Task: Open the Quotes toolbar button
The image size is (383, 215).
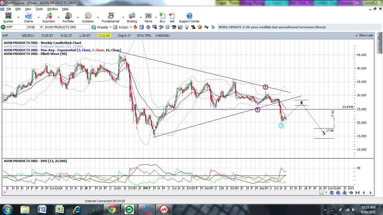Action: (x=8, y=18)
